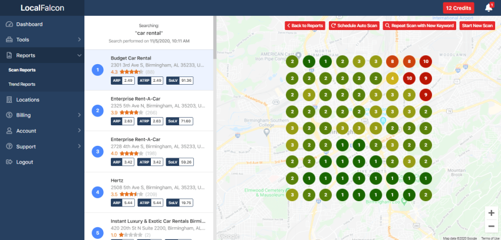Click the Billing dollar icon
The image size is (501, 240).
coord(9,115)
